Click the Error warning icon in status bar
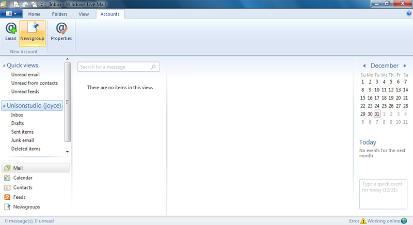This screenshot has width=413, height=225. pyautogui.click(x=363, y=221)
